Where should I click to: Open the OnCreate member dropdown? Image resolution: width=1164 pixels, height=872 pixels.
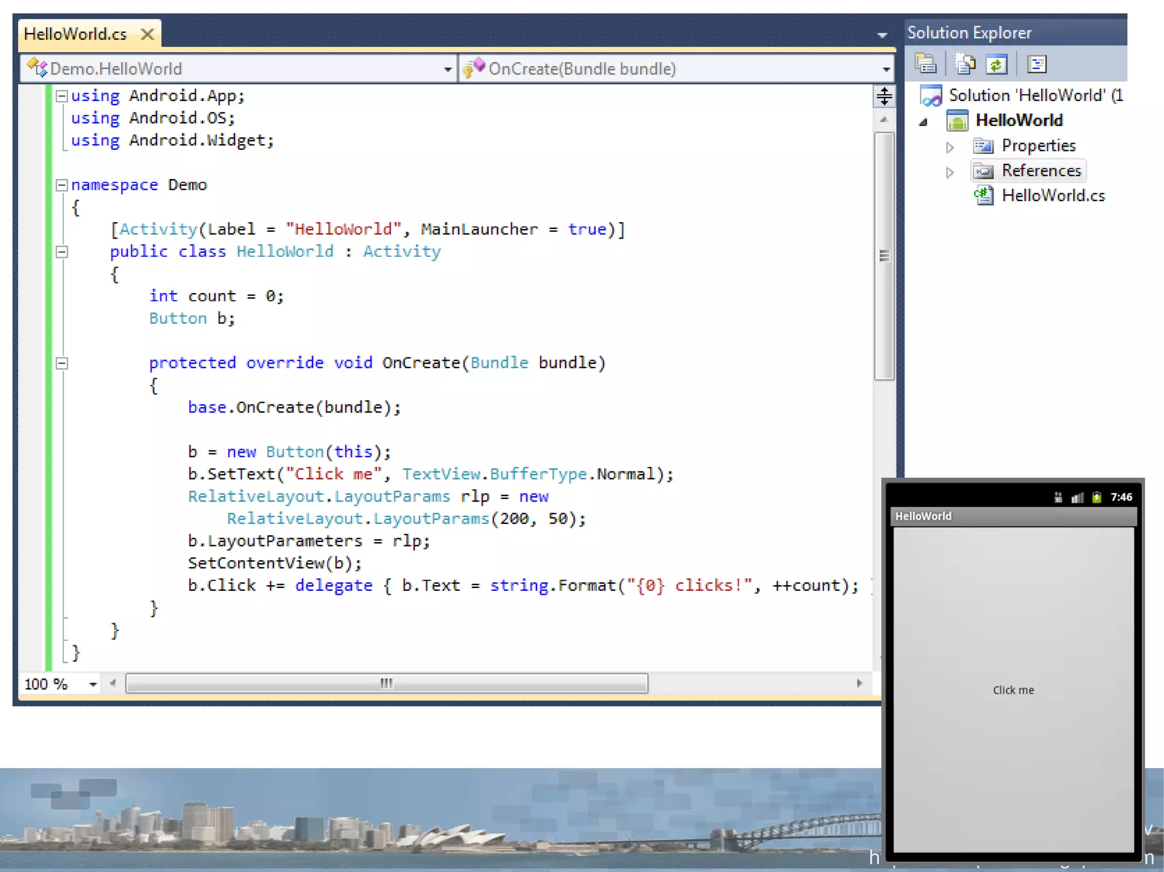886,69
